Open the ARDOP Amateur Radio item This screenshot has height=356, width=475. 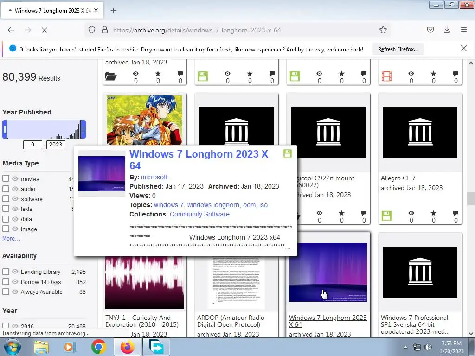231,321
